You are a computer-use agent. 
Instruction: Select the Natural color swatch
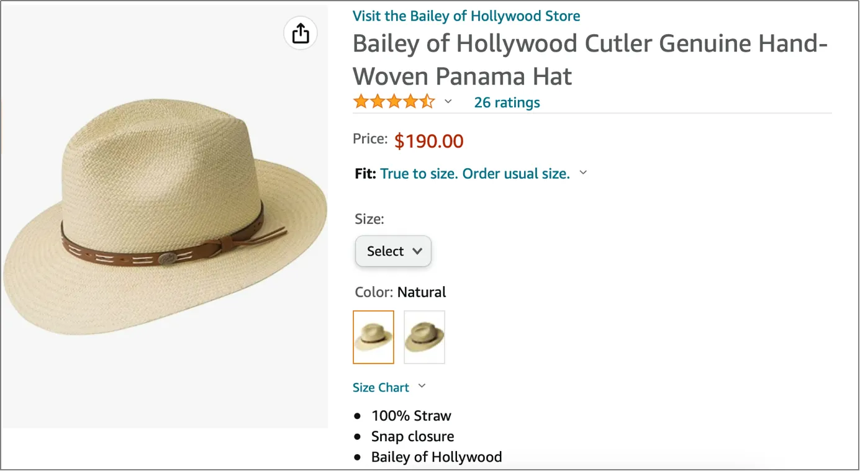(373, 337)
